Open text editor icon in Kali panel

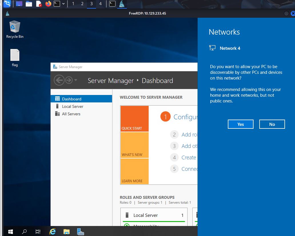point(39,4)
